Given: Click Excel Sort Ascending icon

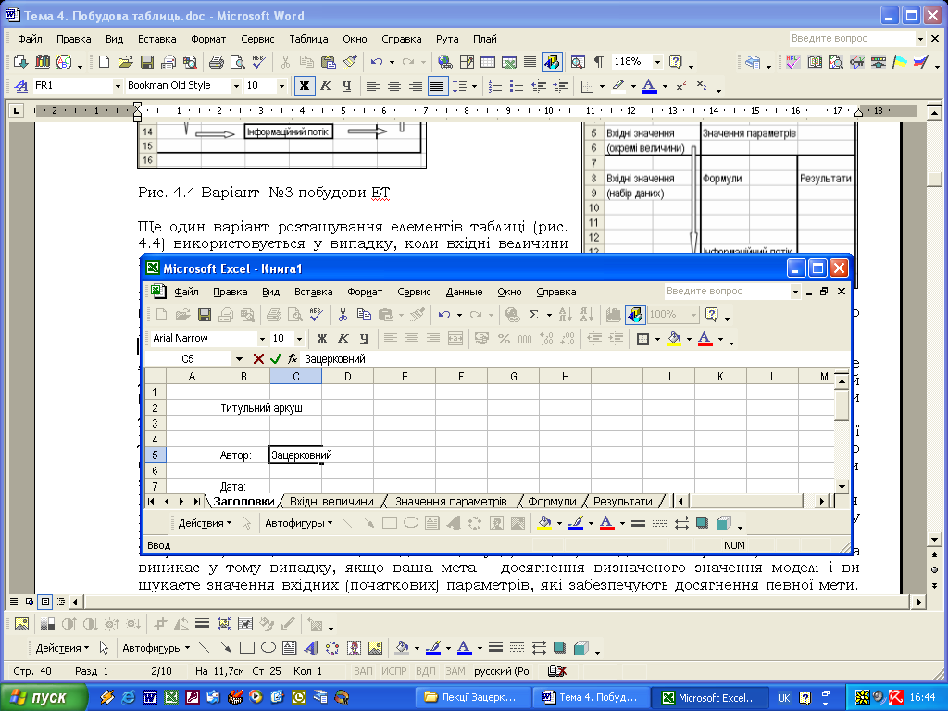Looking at the screenshot, I should [x=566, y=315].
